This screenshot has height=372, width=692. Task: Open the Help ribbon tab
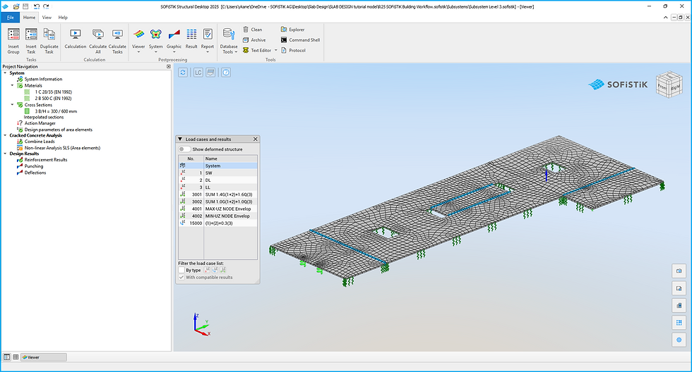click(x=63, y=18)
